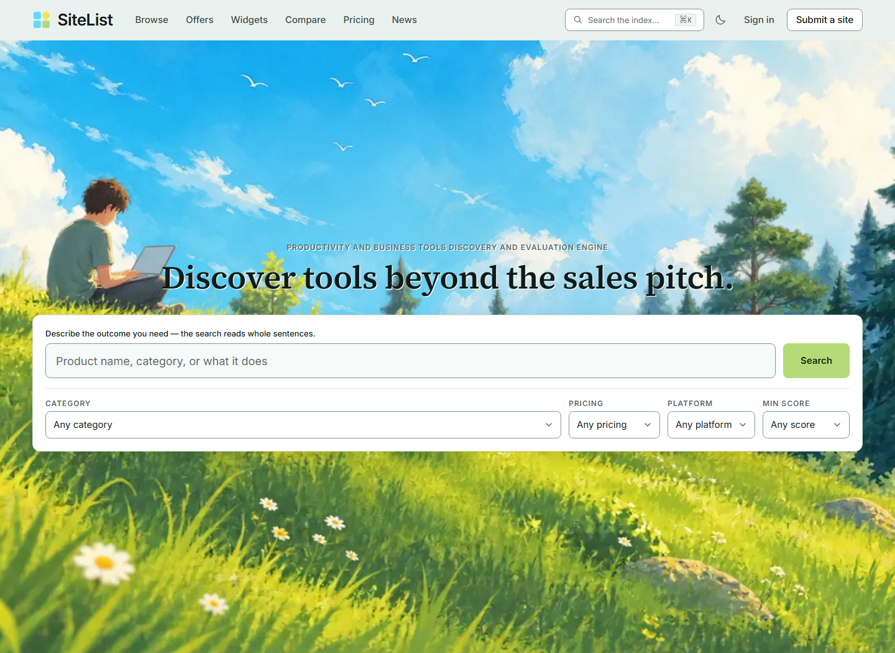Open the Pricing page
Image resolution: width=895 pixels, height=653 pixels.
359,20
